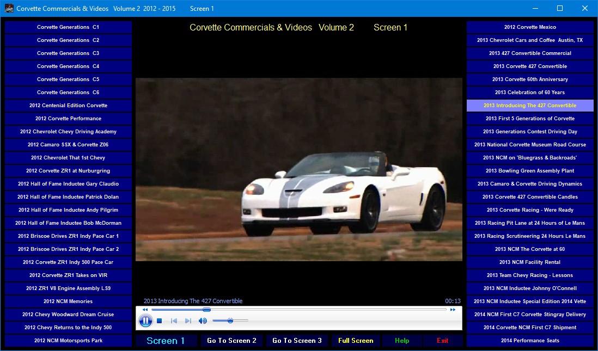This screenshot has height=351, width=598.
Task: Click the video seek bar handle
Action: (206, 310)
